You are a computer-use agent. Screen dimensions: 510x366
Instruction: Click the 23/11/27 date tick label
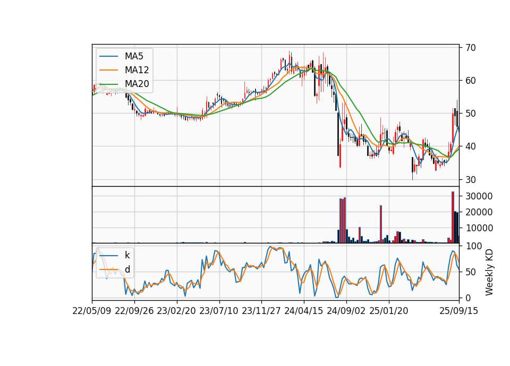[x=261, y=311]
